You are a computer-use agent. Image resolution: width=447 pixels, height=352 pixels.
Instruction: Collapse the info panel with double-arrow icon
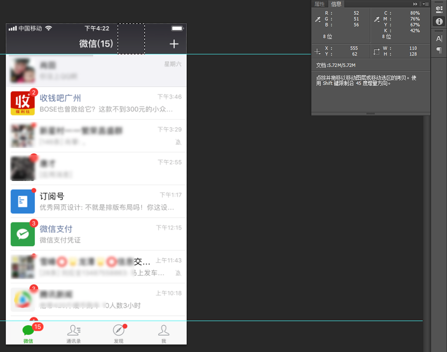[415, 4]
